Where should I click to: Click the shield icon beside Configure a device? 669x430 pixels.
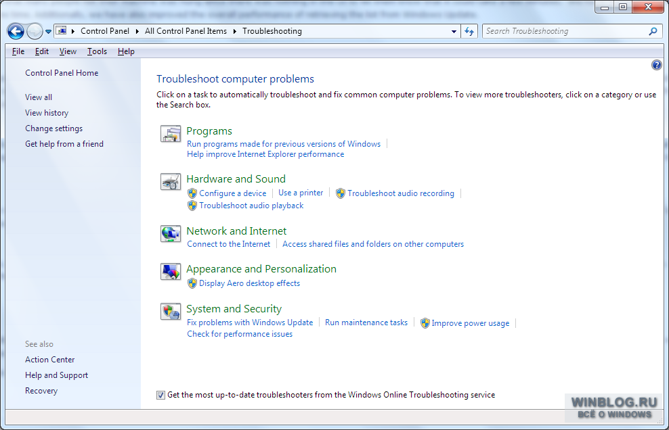(x=192, y=193)
